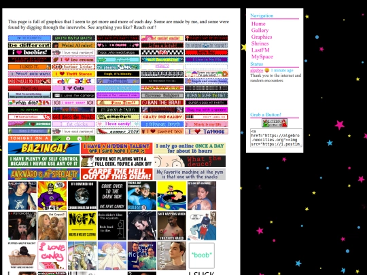Click the BAZINGA! comic-style stamp
367x275 pixels.
(43, 148)
